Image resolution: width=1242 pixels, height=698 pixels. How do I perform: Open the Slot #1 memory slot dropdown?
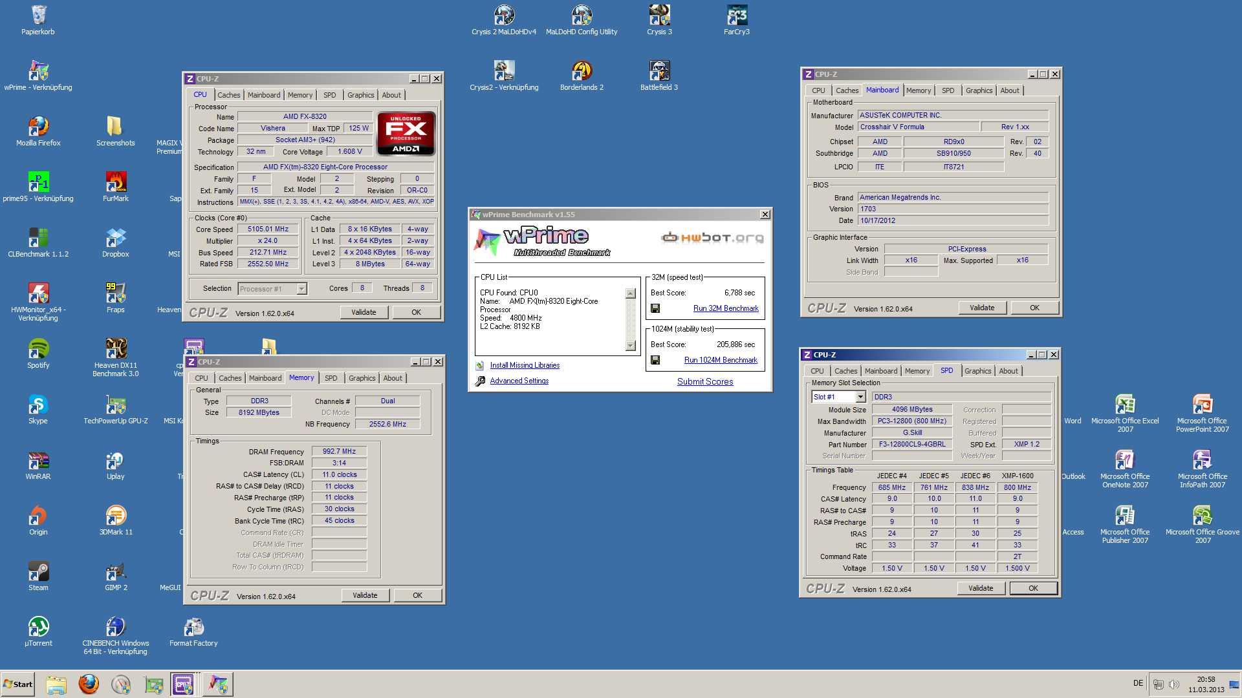pos(860,397)
